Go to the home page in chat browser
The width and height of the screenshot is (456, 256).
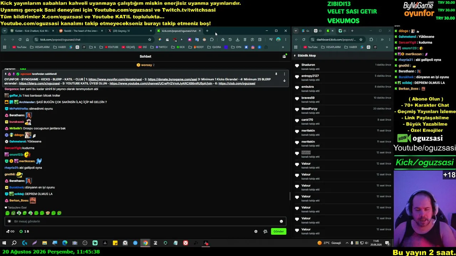click(x=27, y=39)
